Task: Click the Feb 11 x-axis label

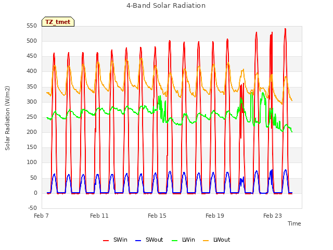Action: point(99,216)
